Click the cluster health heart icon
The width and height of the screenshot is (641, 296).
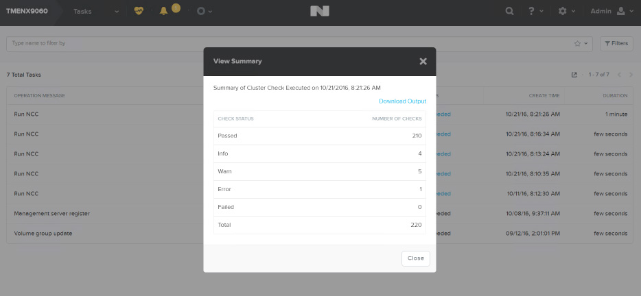(x=139, y=12)
